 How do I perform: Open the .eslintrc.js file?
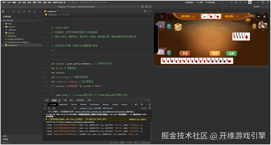12,30
